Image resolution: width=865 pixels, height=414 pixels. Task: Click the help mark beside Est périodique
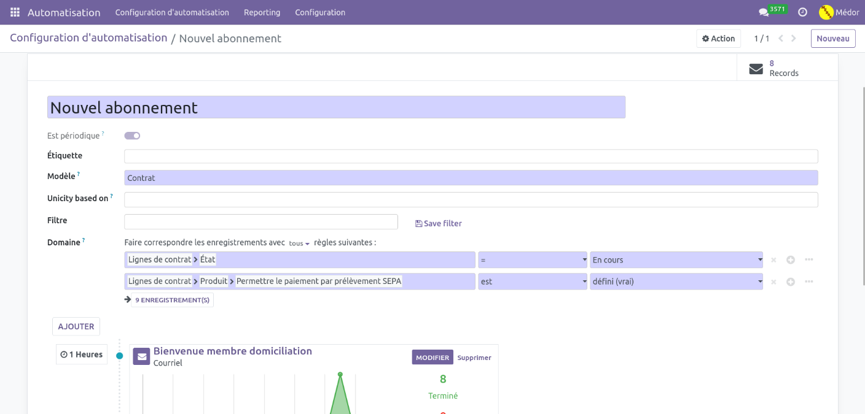(103, 133)
